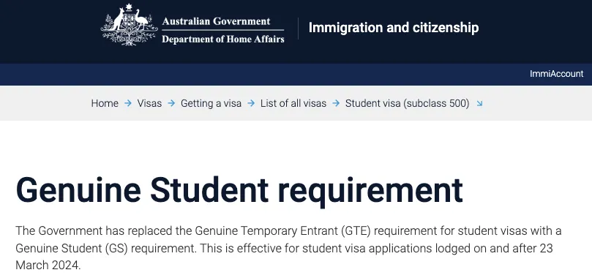Open Immigration and citizenship header link

pyautogui.click(x=394, y=28)
